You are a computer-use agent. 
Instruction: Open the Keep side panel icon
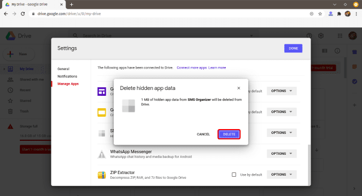[354, 67]
